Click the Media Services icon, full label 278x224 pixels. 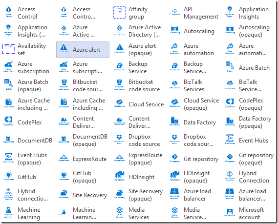120,212
